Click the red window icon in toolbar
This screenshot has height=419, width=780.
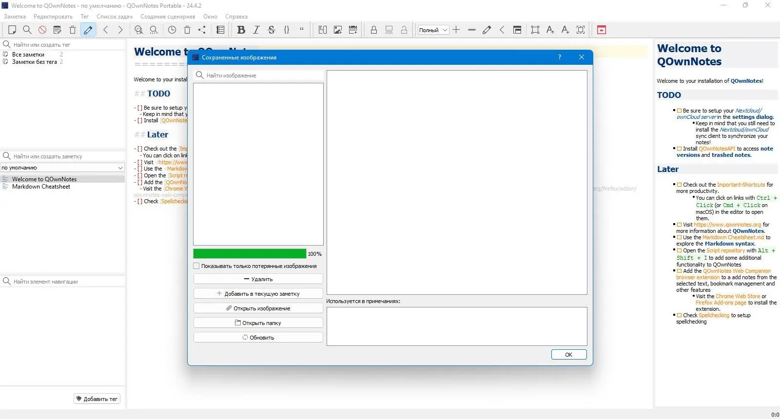click(602, 30)
